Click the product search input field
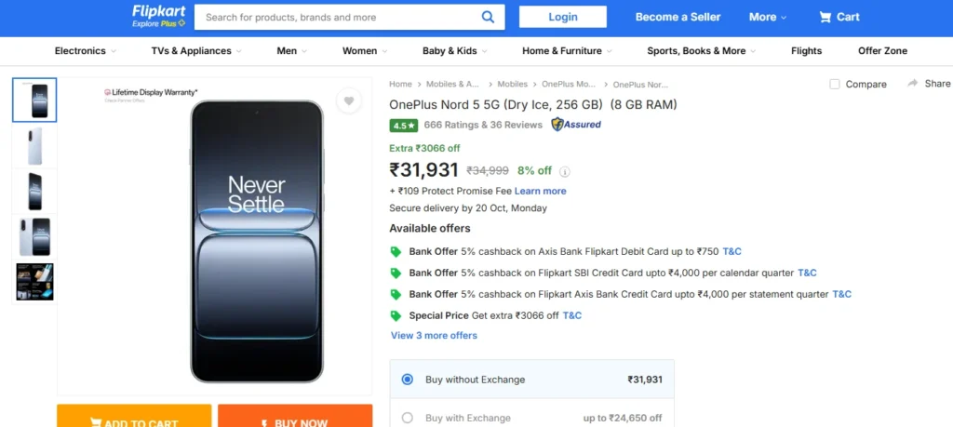 [x=340, y=17]
